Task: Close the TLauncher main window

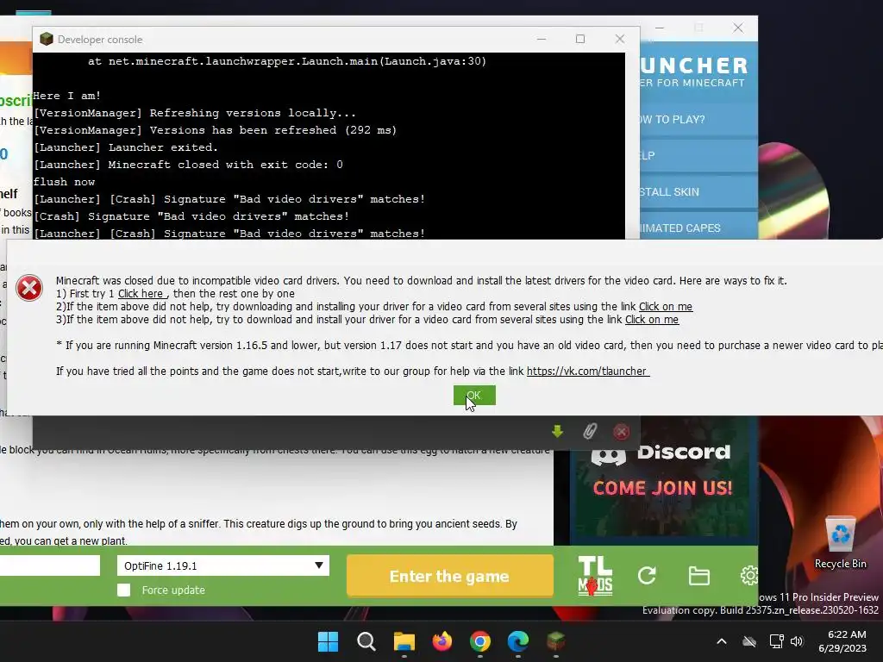Action: [738, 28]
